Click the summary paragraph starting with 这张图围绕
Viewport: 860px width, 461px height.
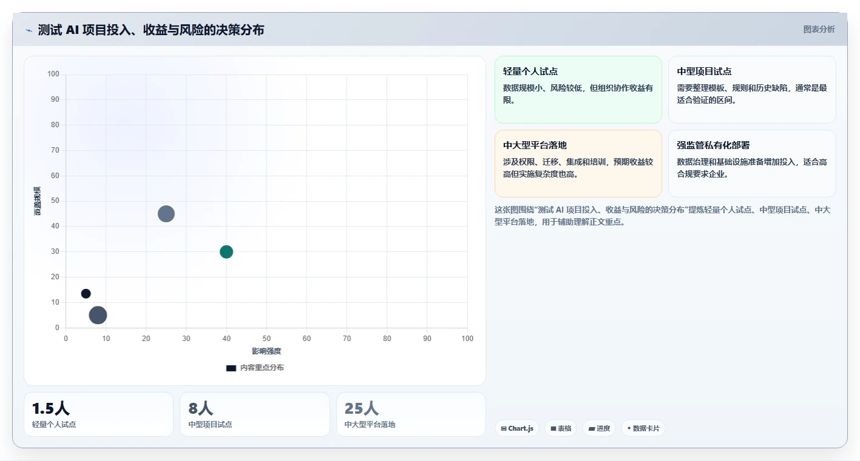click(663, 216)
